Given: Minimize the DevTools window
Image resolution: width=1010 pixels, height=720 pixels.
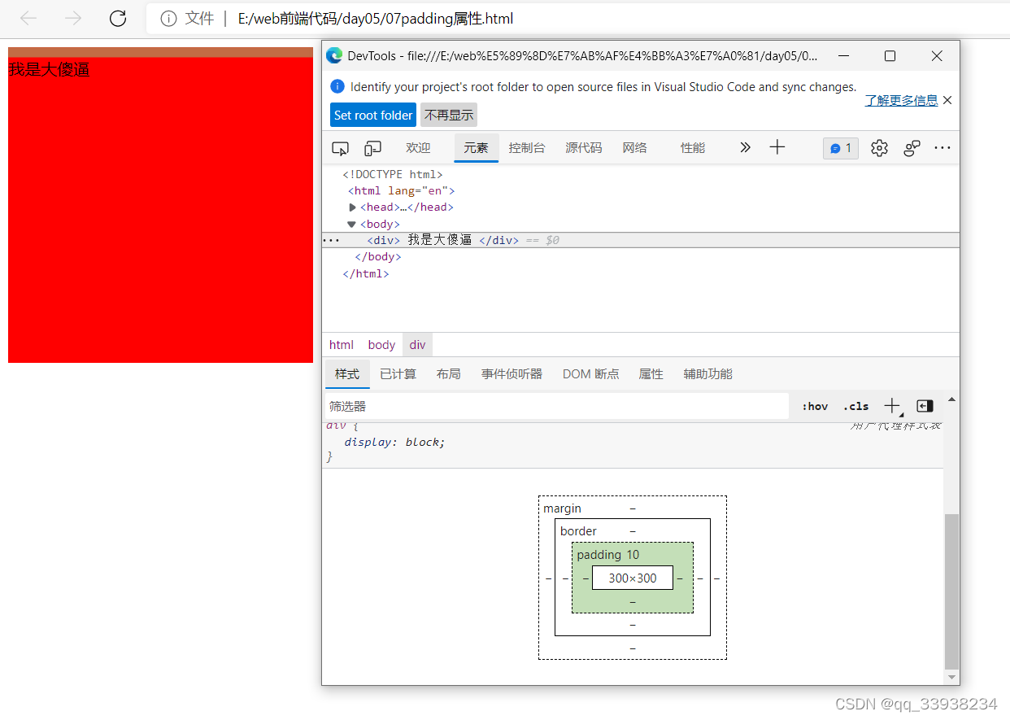Looking at the screenshot, I should tap(844, 55).
